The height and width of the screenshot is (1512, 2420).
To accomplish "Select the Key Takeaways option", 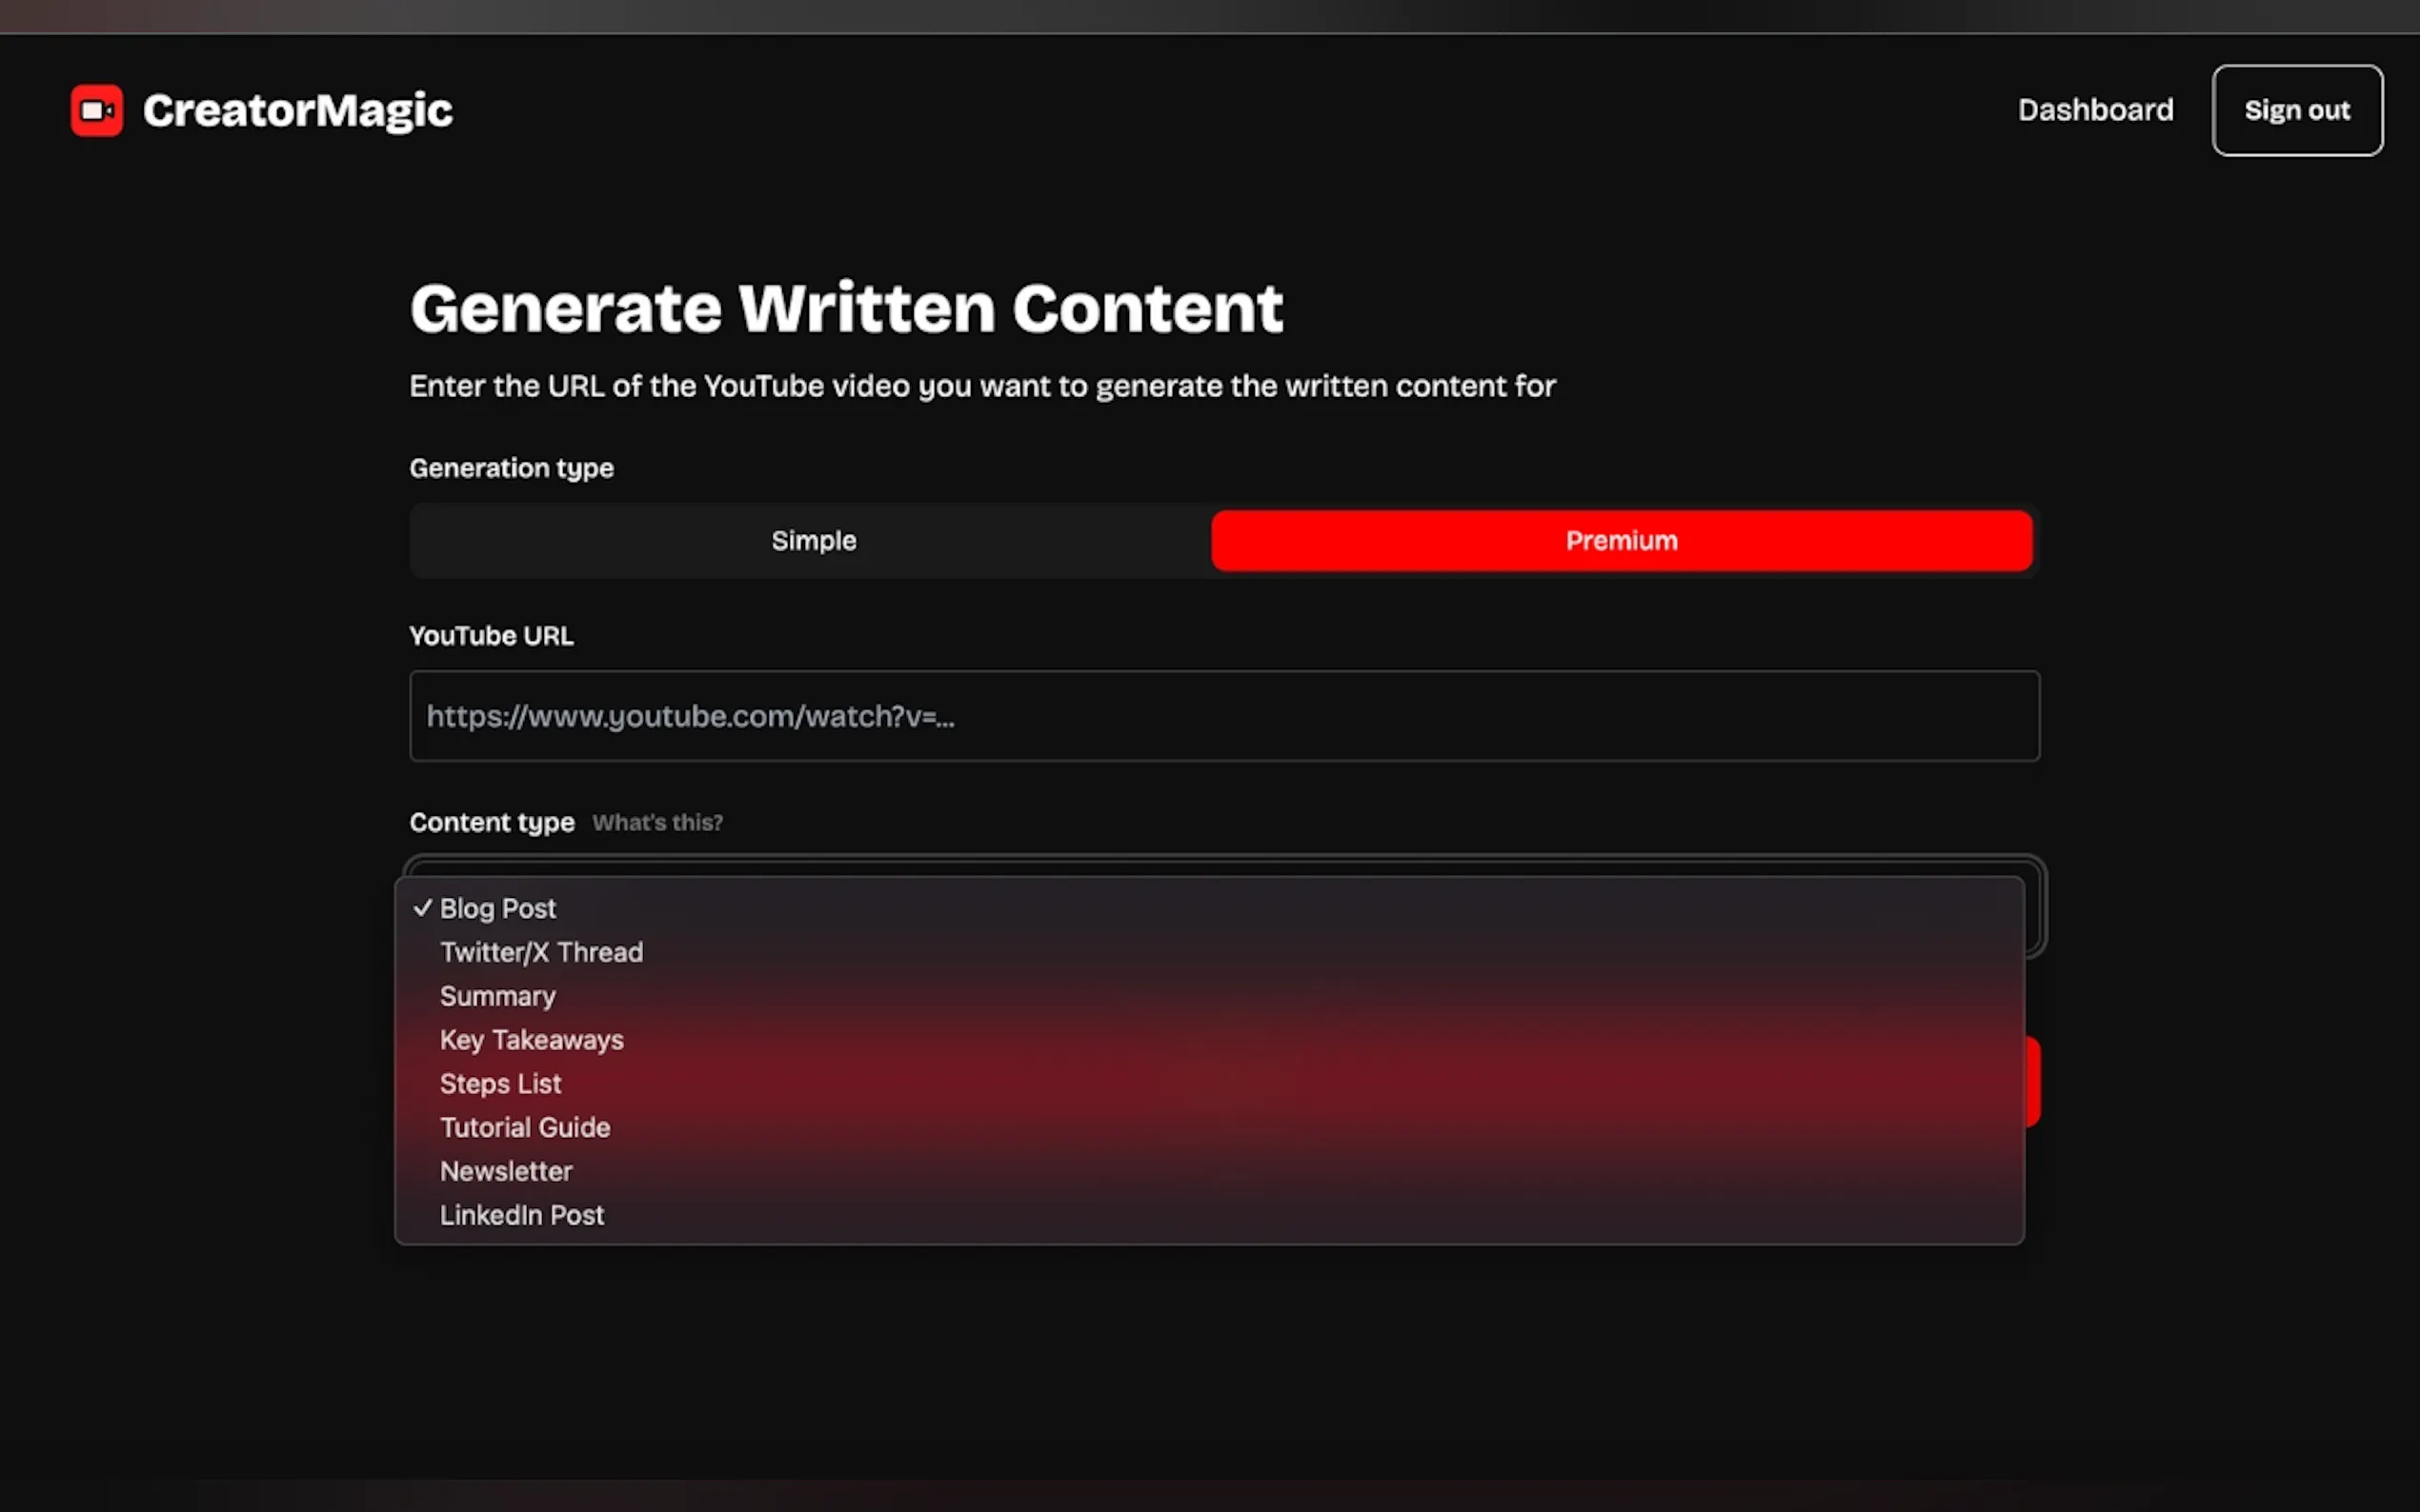I will (x=532, y=1040).
